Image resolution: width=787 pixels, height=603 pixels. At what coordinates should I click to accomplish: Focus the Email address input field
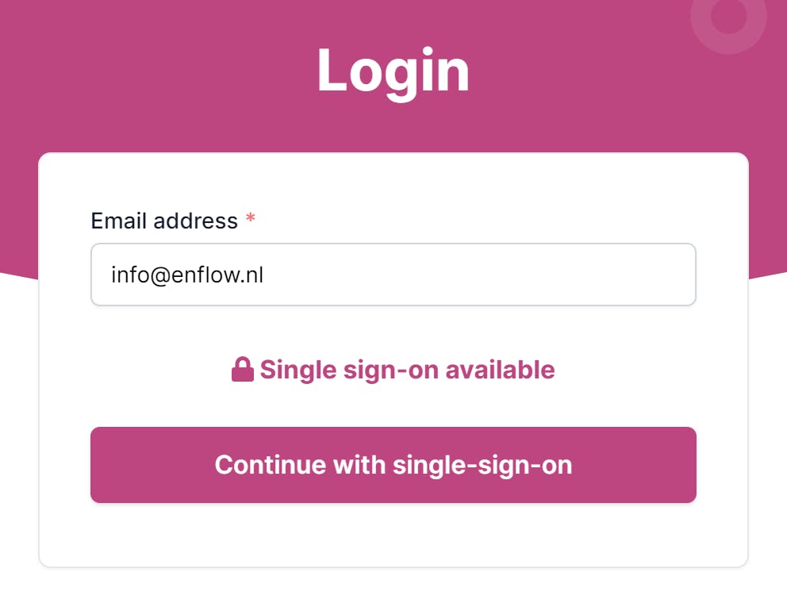point(393,275)
